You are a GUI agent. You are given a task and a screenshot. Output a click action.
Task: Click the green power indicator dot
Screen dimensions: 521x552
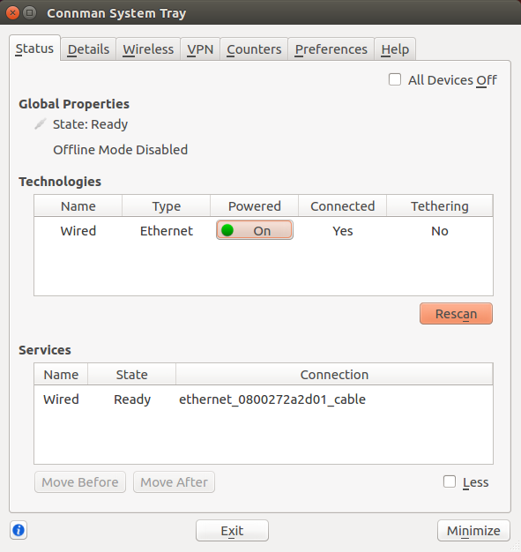(227, 230)
